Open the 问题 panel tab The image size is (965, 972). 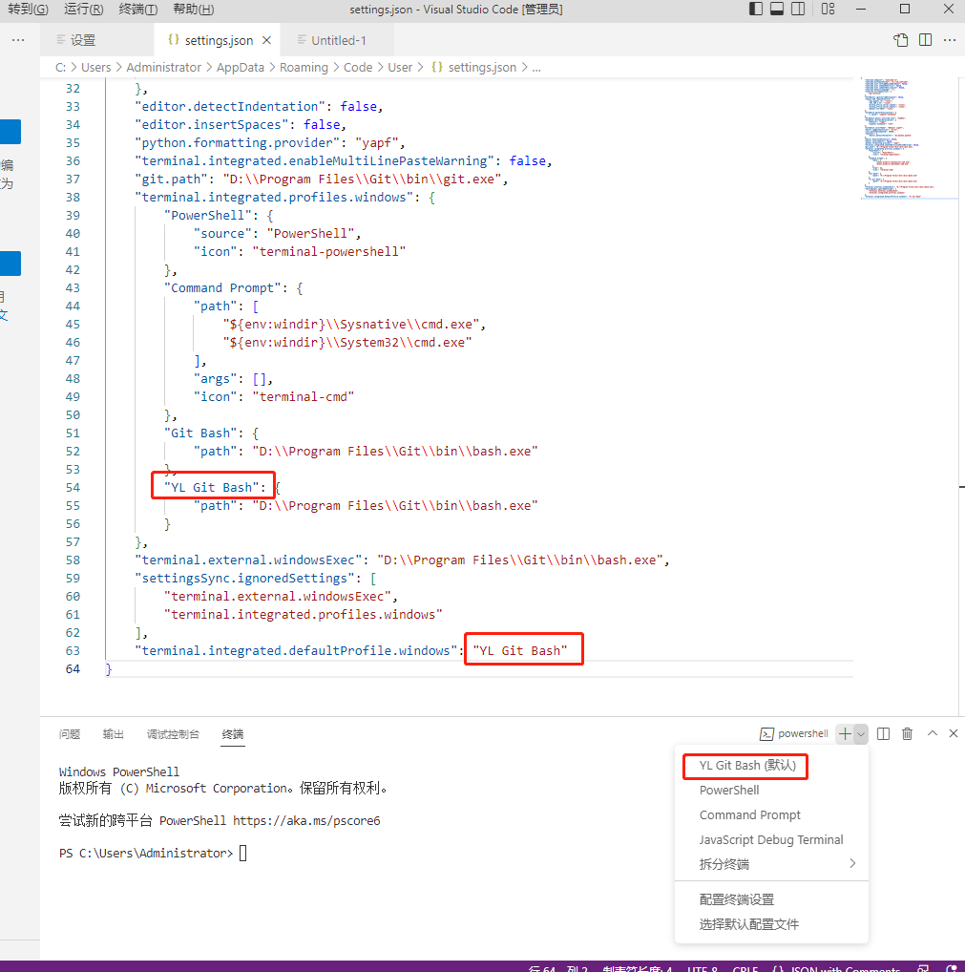[70, 734]
